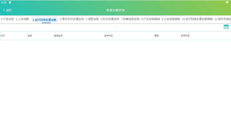Image resolution: width=231 pixels, height=136 pixels.
Task: Click the 危废台账查询 page title
Action: (x=115, y=10)
